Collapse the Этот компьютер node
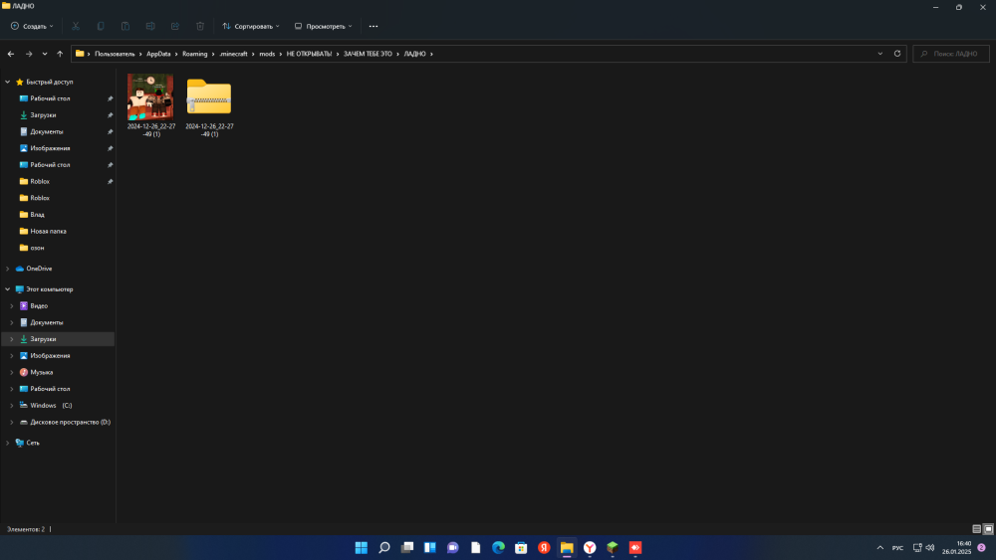 point(8,289)
